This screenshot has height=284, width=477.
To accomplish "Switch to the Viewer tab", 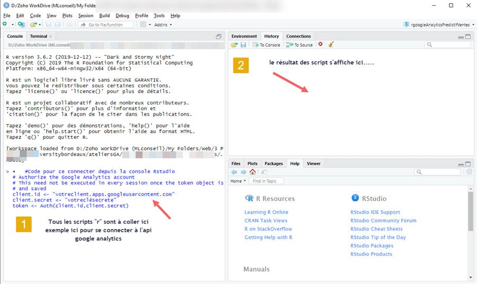I will pyautogui.click(x=314, y=164).
